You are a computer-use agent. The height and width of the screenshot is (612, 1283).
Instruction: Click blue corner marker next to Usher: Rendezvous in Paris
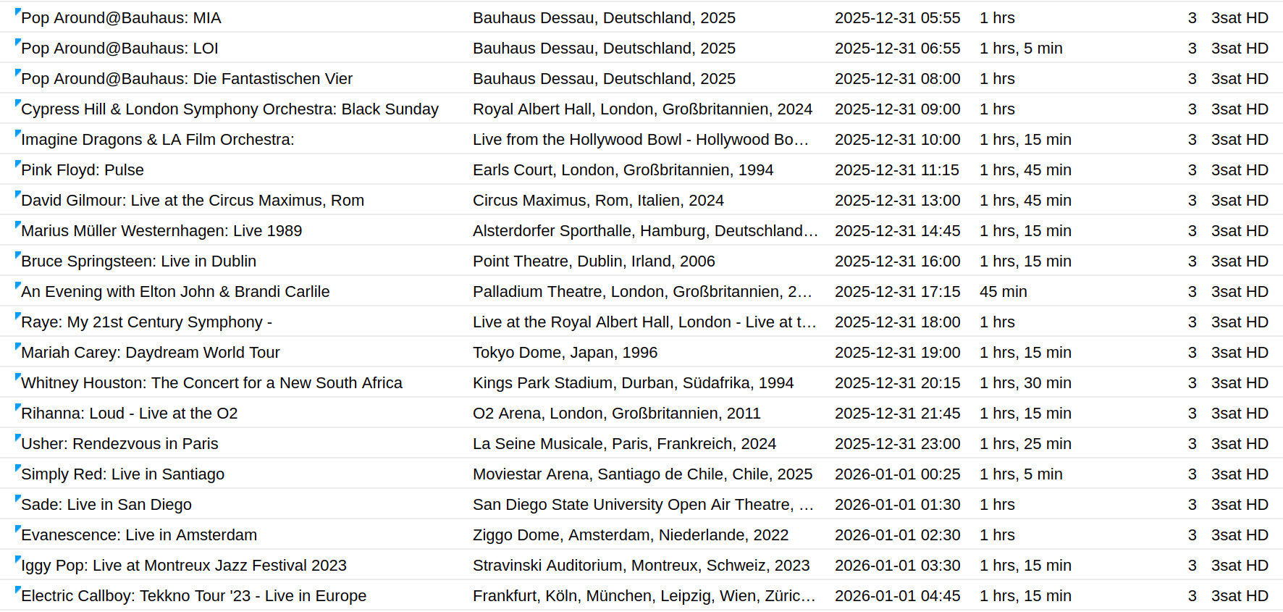coord(17,437)
